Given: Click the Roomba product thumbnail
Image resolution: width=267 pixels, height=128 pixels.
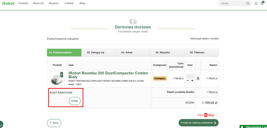Looking at the screenshot, I should point(57,79).
